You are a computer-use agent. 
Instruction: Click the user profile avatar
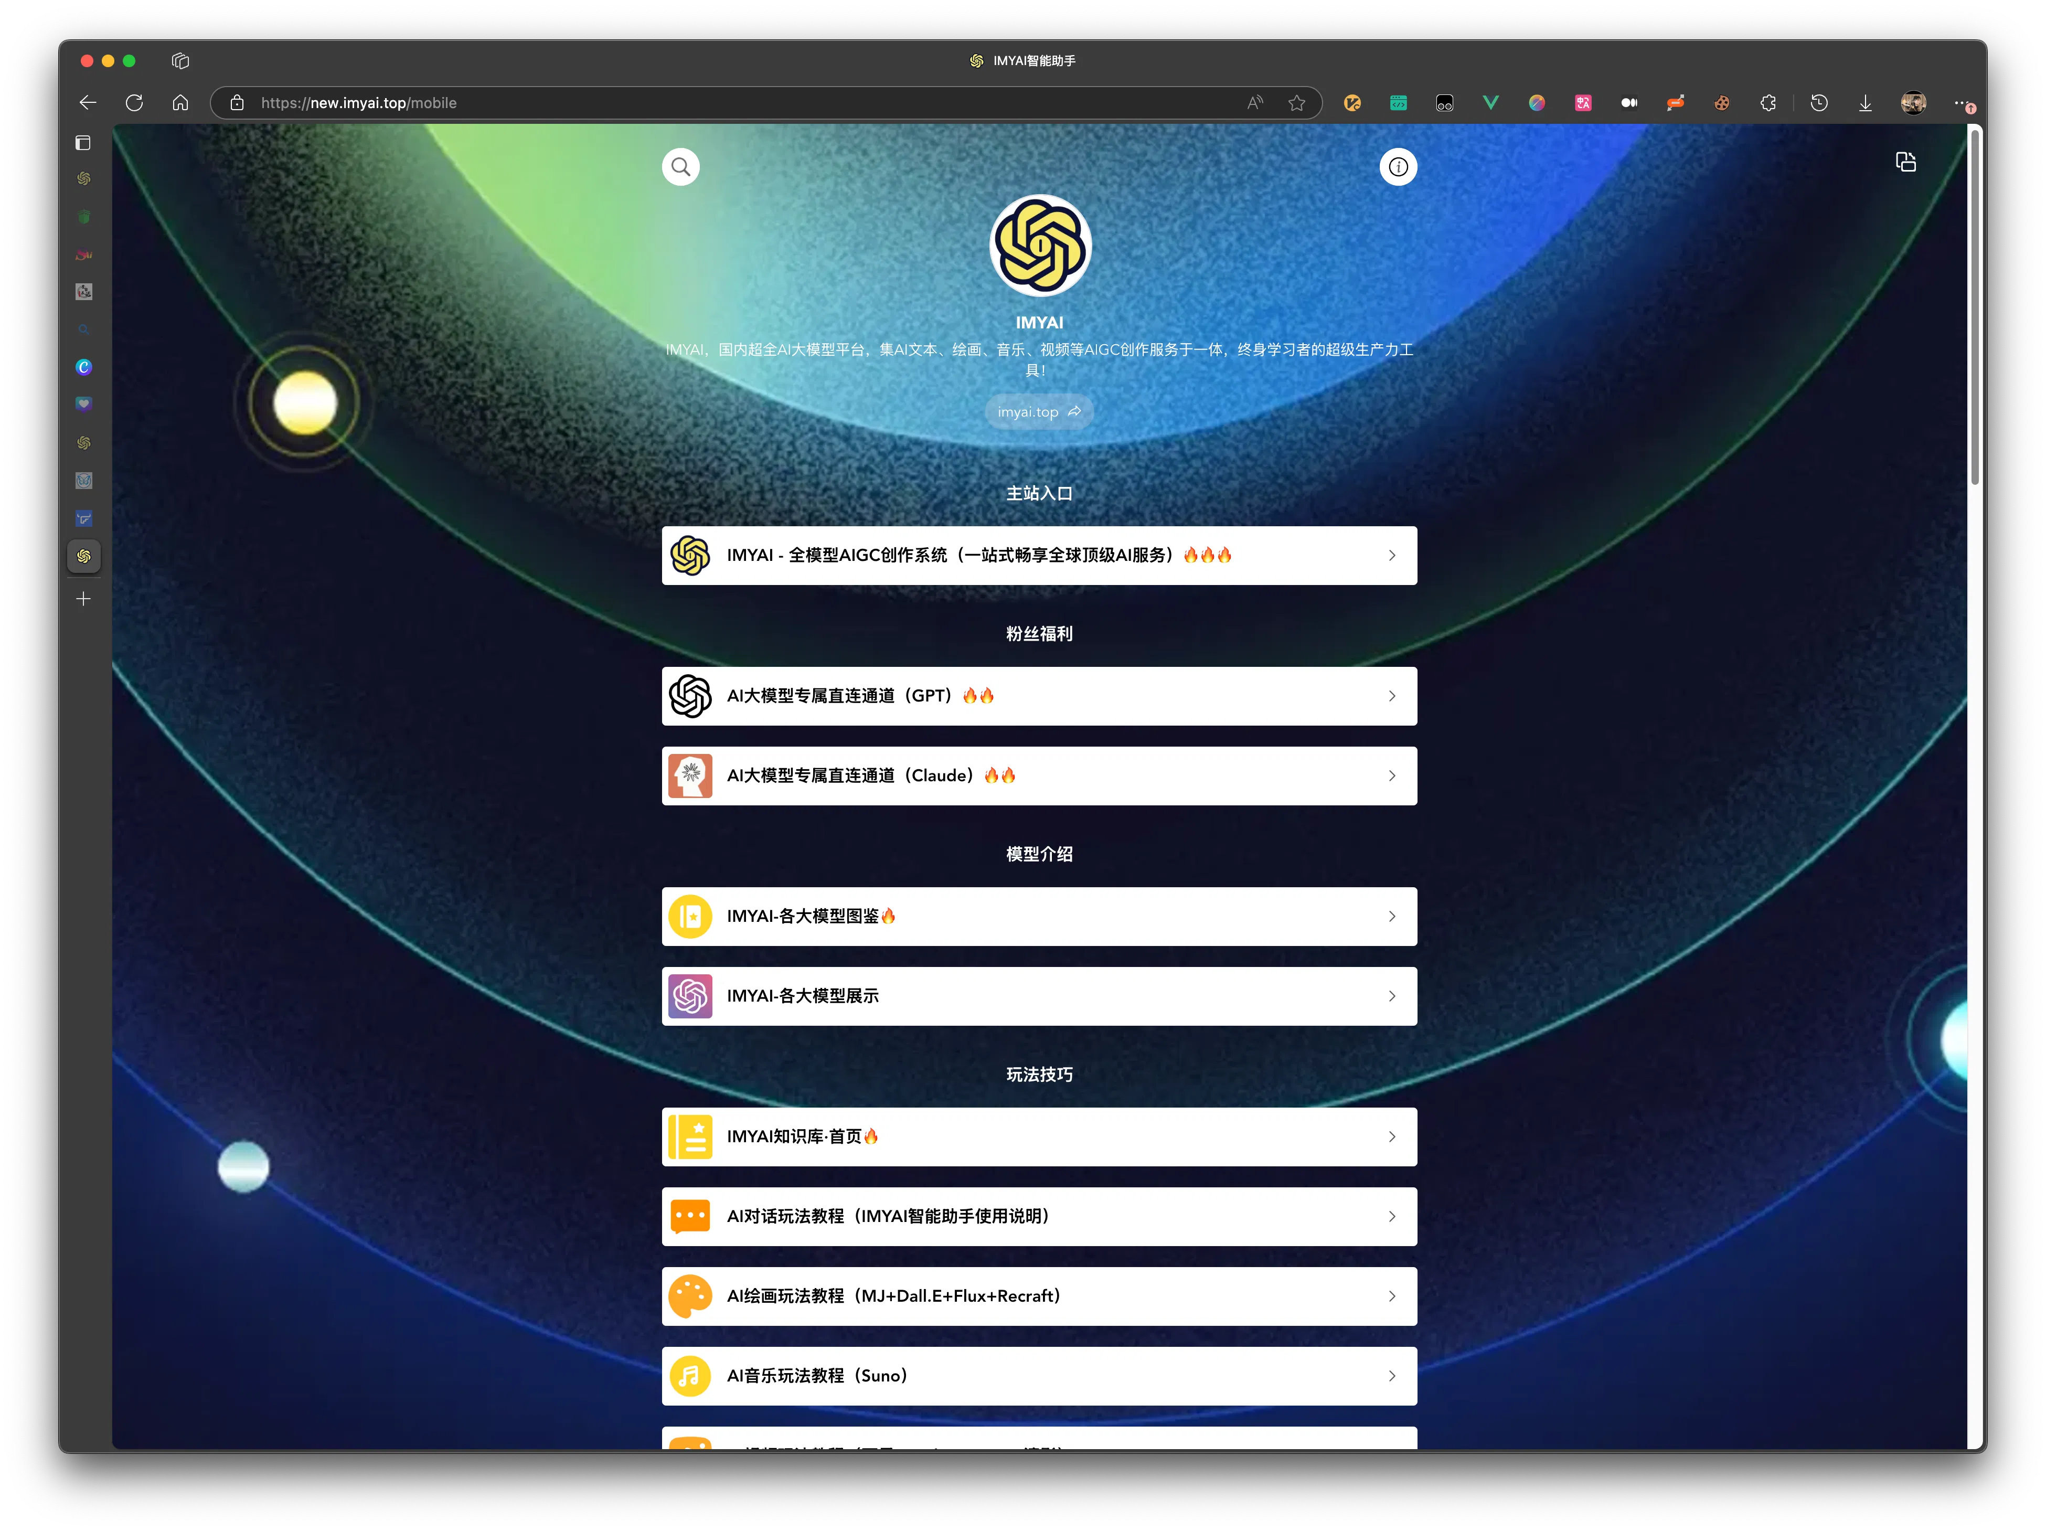click(1913, 103)
